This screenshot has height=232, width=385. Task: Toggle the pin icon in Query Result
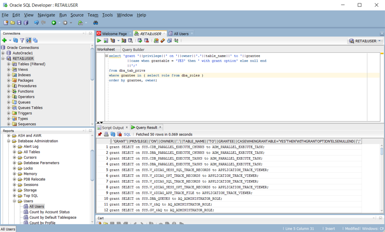coord(100,134)
